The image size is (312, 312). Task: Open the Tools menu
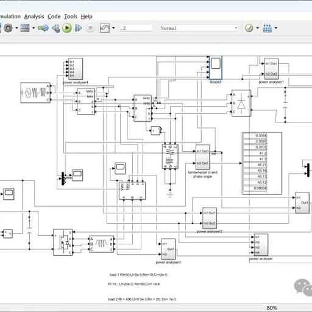[x=71, y=16]
